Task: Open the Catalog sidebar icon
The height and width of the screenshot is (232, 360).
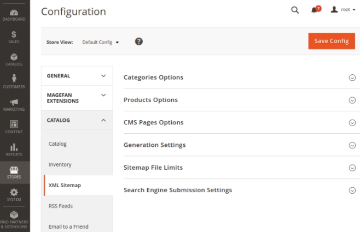Action: (14, 60)
